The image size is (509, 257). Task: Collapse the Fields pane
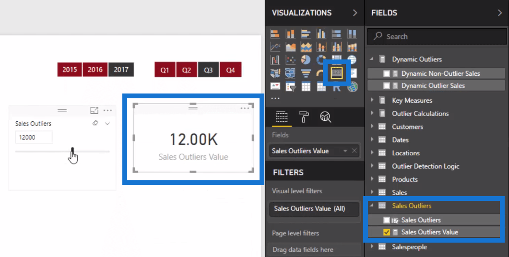point(499,12)
